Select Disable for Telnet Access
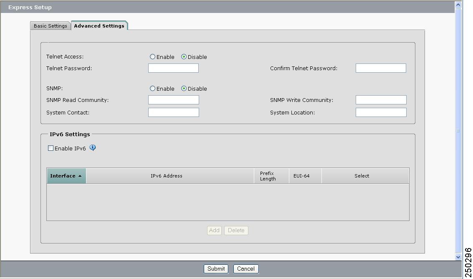Screen dimensions: 473x279 point(184,57)
